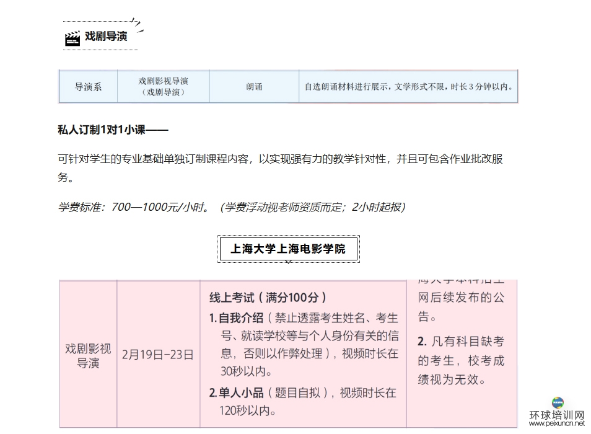This screenshot has height=434, width=591.
Task: Click the 2.单人小品 exam item
Action: tap(303, 402)
